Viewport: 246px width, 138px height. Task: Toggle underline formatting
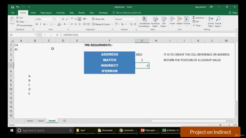44,24
